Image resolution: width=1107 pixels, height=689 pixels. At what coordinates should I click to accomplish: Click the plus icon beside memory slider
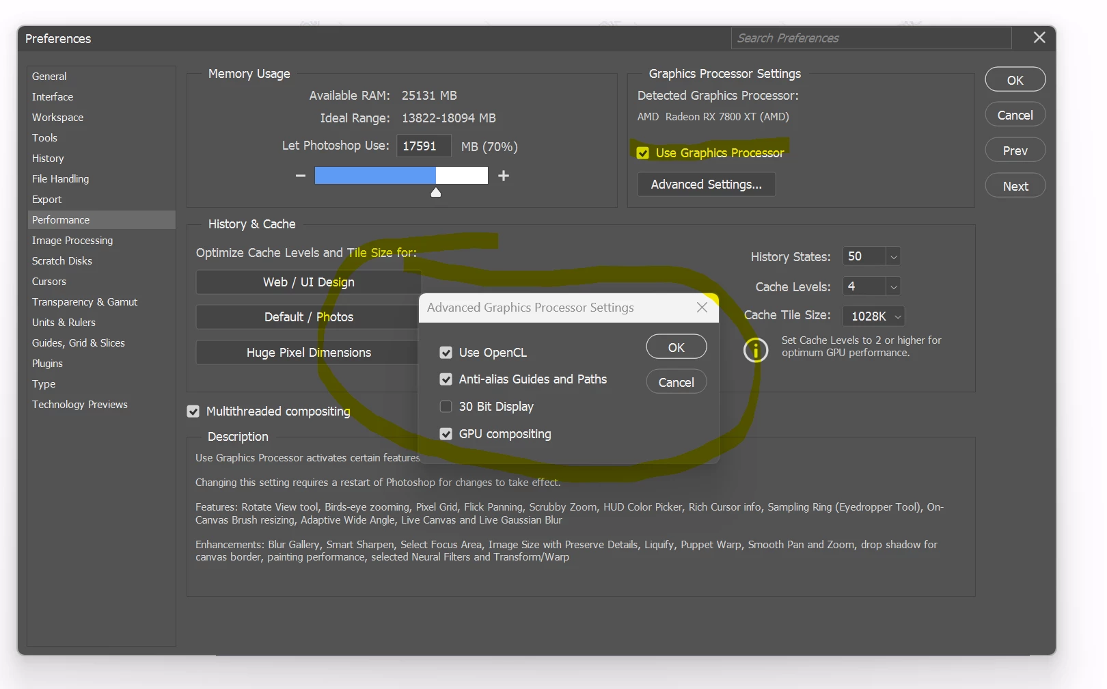[x=504, y=176]
